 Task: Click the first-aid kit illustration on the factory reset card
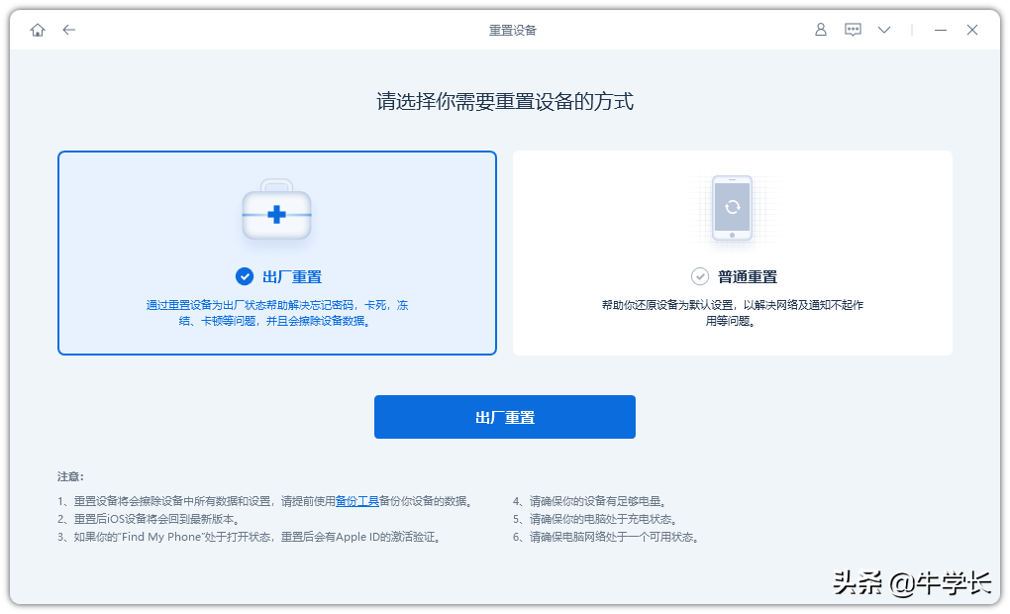(276, 208)
